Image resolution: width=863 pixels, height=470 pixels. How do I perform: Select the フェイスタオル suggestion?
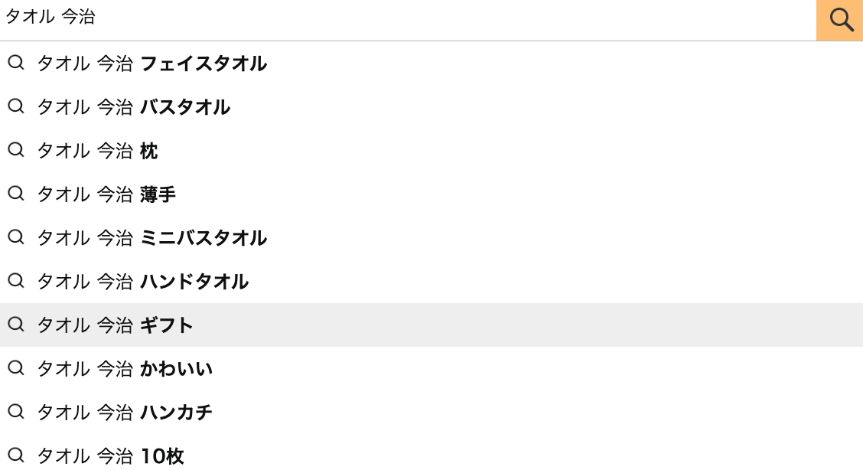(x=151, y=64)
